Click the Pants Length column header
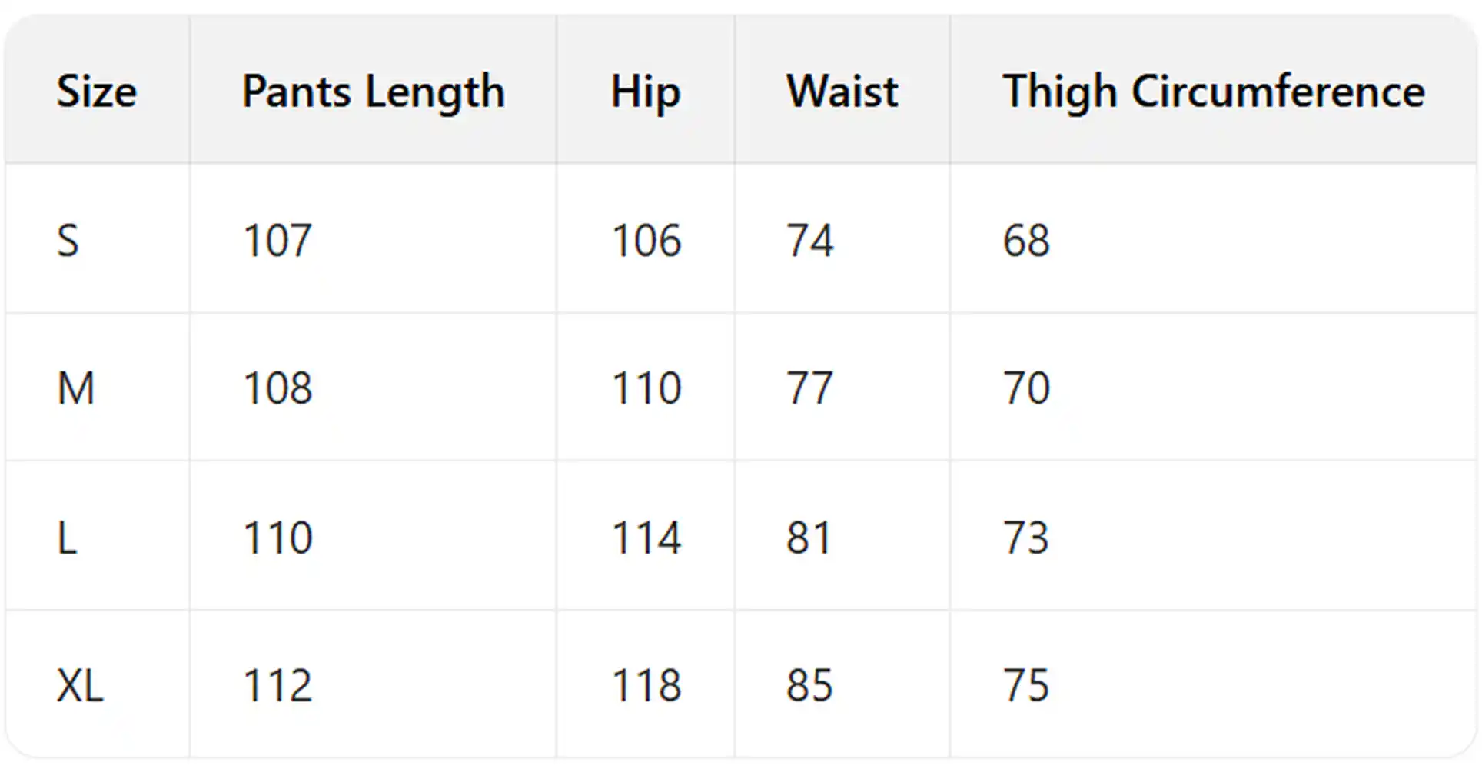 tap(374, 92)
